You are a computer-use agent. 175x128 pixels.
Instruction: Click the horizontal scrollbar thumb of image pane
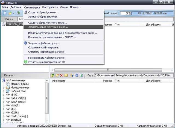(x=108, y=70)
